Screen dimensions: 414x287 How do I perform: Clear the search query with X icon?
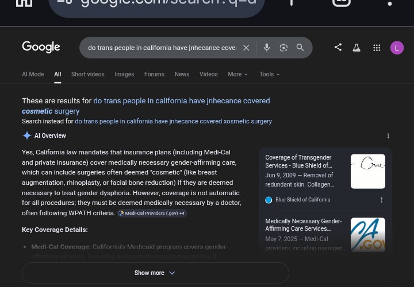coord(246,48)
